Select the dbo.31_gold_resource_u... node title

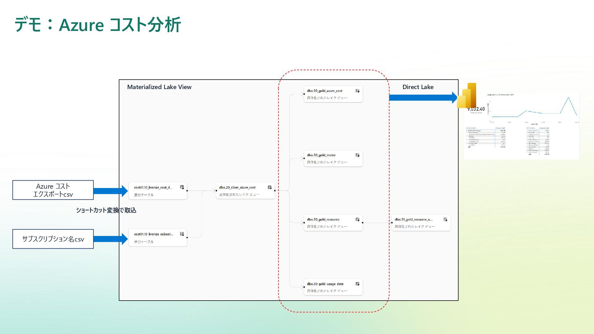414,220
